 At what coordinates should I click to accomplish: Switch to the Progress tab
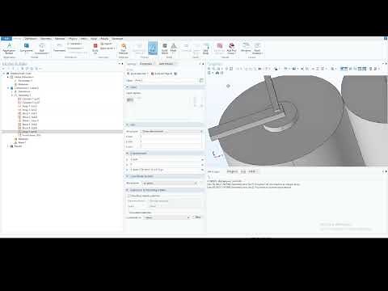point(232,171)
